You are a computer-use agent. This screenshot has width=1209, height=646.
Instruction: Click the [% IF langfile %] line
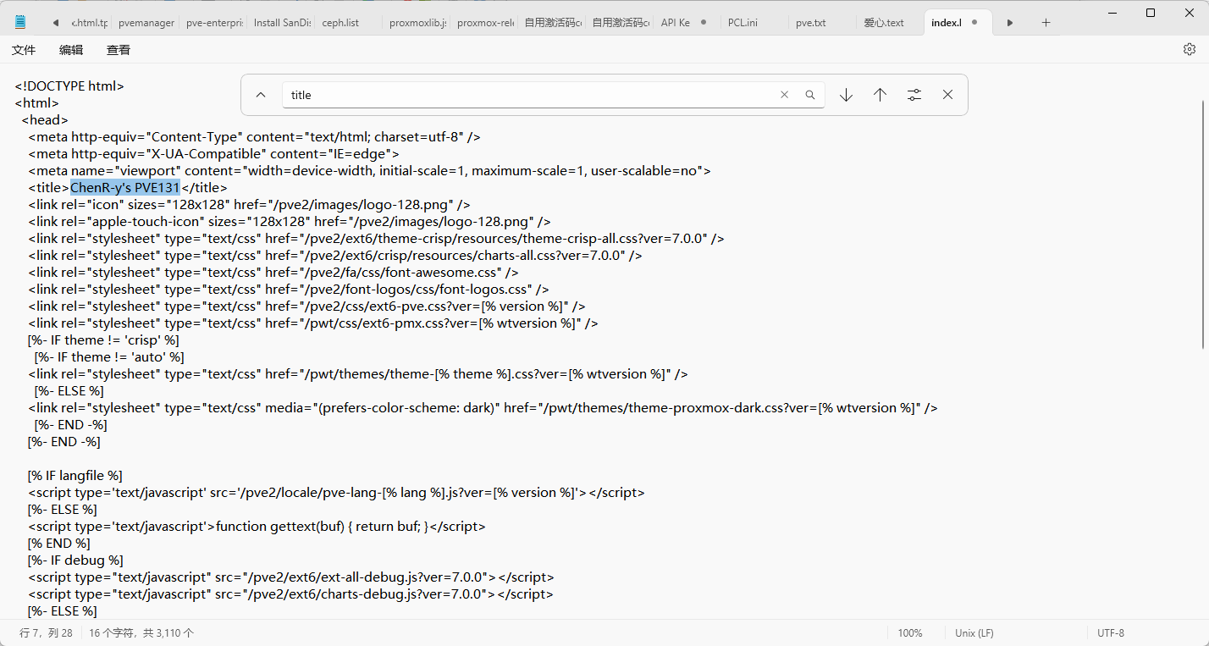[75, 475]
